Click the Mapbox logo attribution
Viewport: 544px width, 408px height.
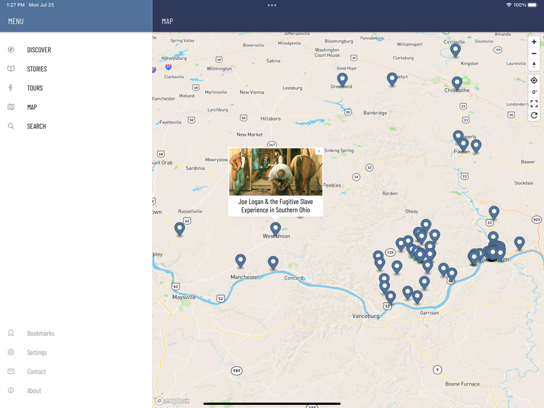(x=173, y=401)
